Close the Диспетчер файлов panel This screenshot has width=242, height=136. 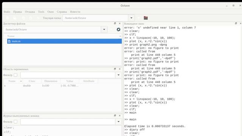click(x=119, y=23)
